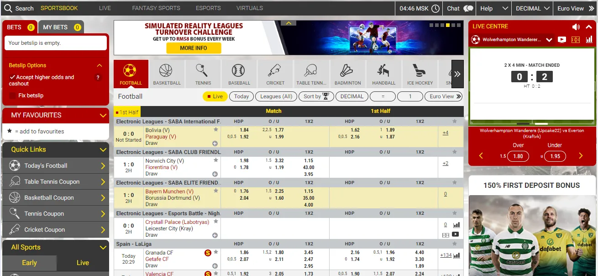The width and height of the screenshot is (598, 276).
Task: Open Live Centre video stream icon
Action: (562, 40)
